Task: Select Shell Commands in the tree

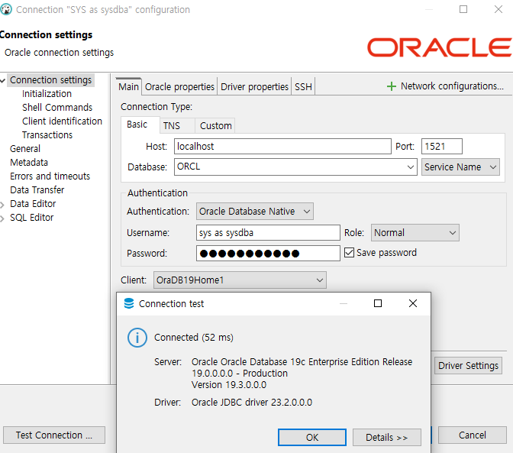Action: (57, 108)
